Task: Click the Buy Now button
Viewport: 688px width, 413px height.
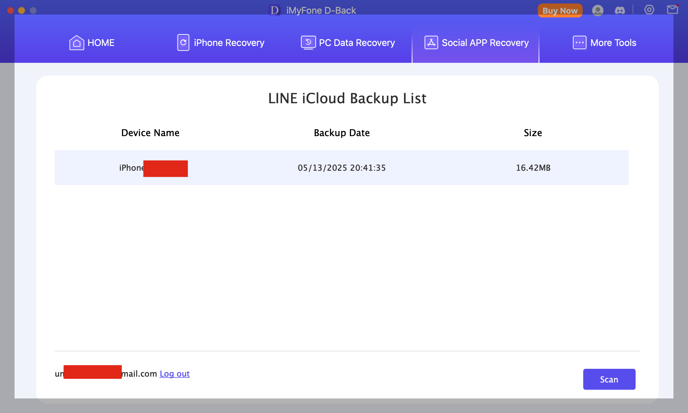Action: pos(560,10)
